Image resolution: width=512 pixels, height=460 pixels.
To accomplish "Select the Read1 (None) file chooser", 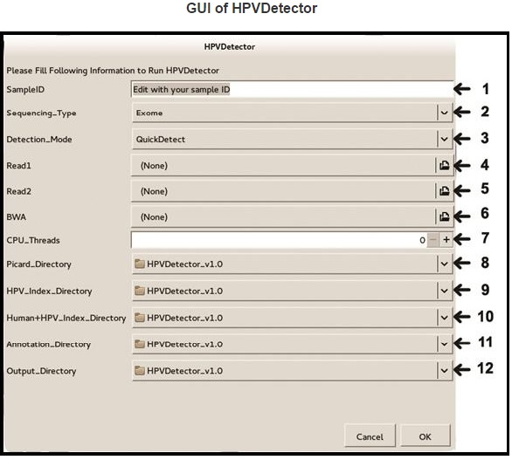I will pyautogui.click(x=283, y=165).
